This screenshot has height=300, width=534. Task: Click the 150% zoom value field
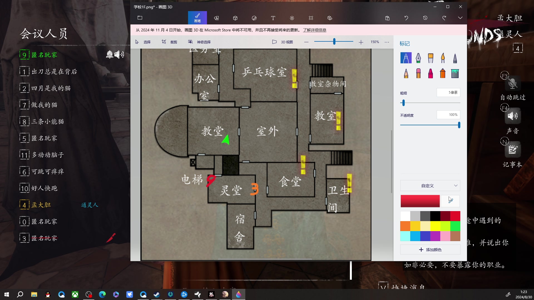coord(375,42)
